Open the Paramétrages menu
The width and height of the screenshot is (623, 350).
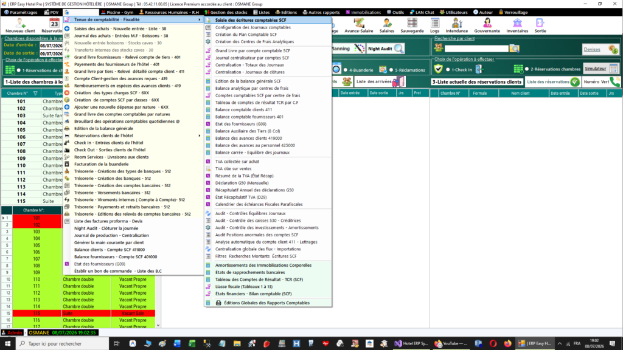pyautogui.click(x=21, y=12)
